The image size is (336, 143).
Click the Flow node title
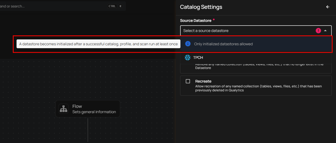click(x=77, y=106)
